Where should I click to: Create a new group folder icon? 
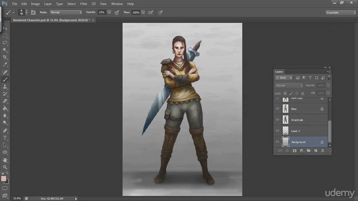pos(309,151)
